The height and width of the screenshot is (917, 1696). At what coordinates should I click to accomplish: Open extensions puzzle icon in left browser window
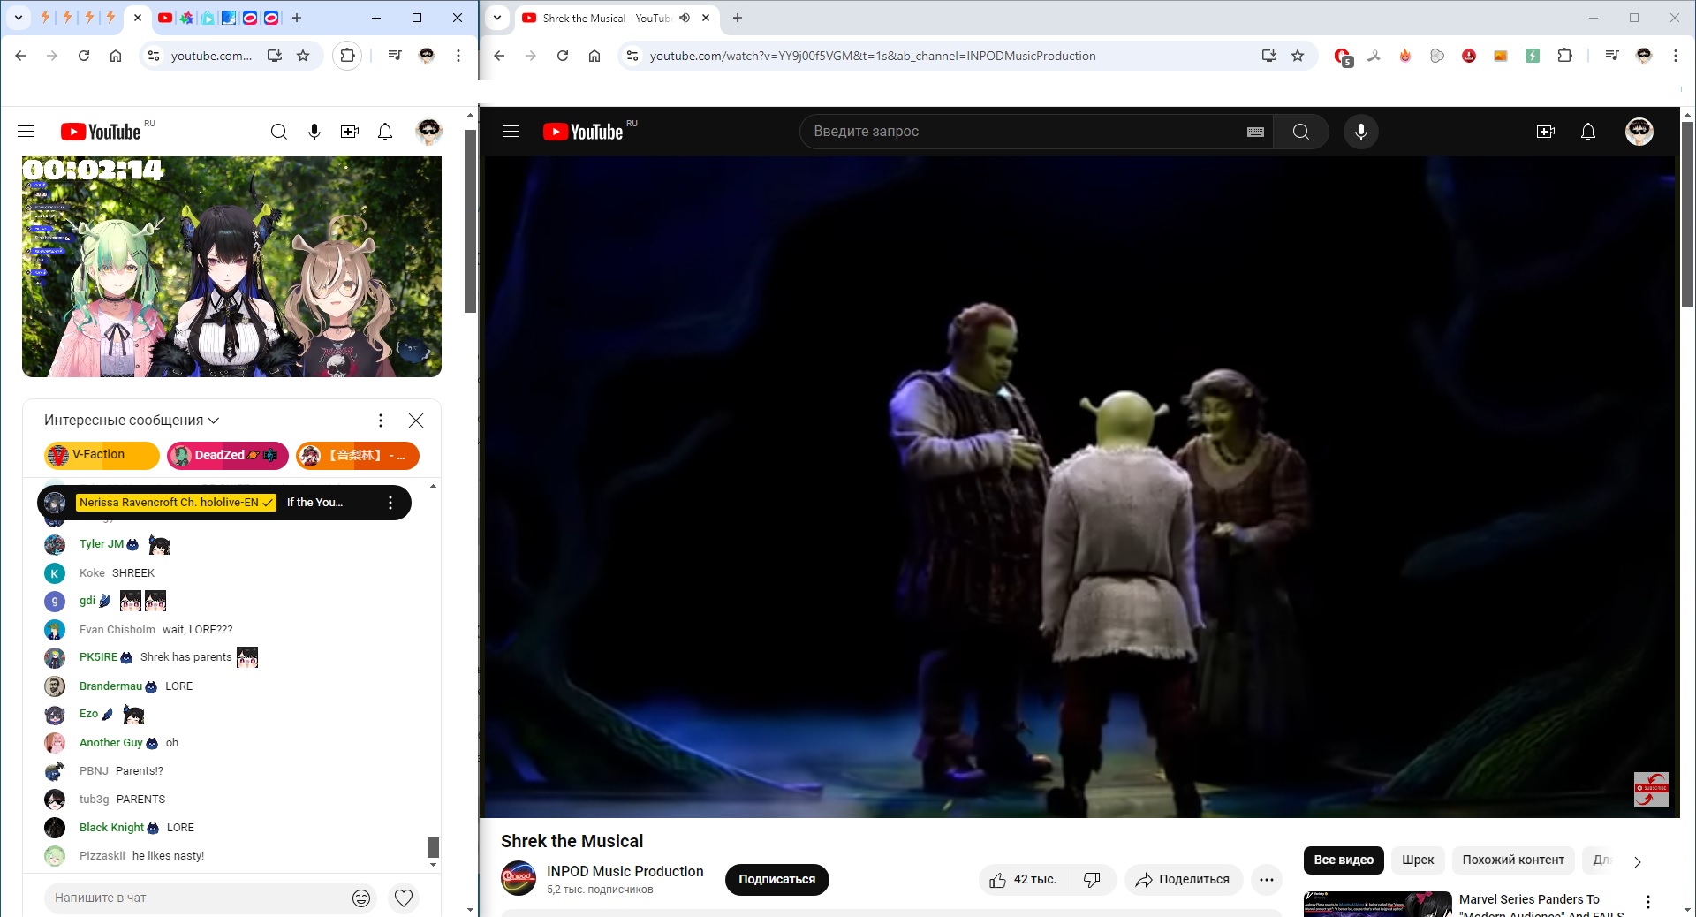tap(347, 56)
